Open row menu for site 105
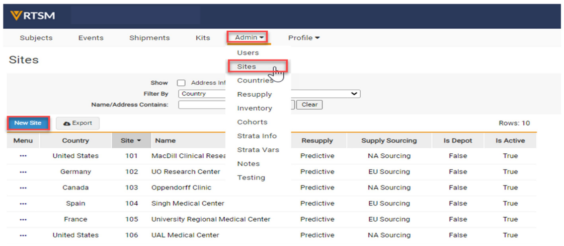Screen dimensions: 564x246 23,219
